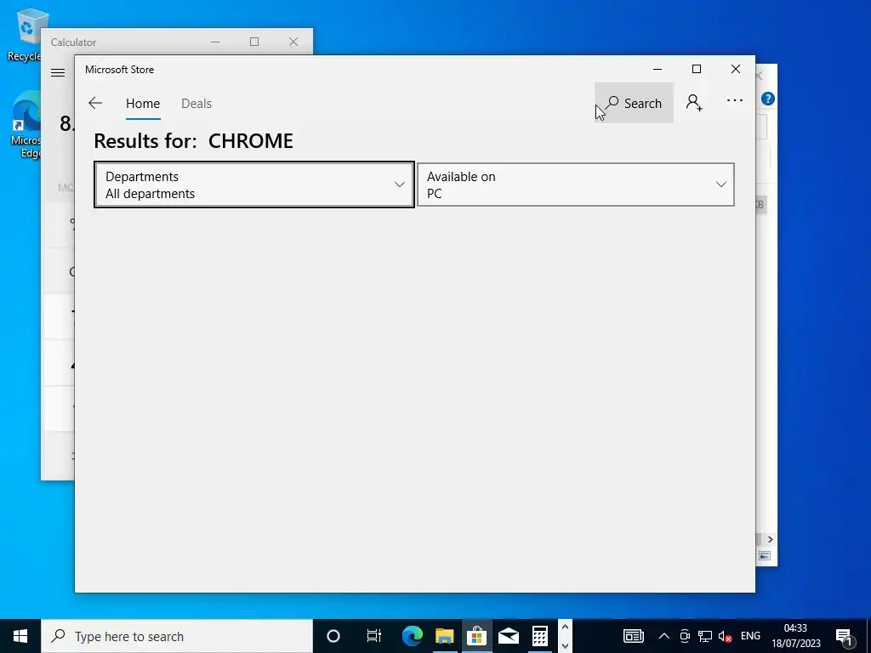The width and height of the screenshot is (871, 653).
Task: Click the taskbar scroll up arrow
Action: (565, 627)
